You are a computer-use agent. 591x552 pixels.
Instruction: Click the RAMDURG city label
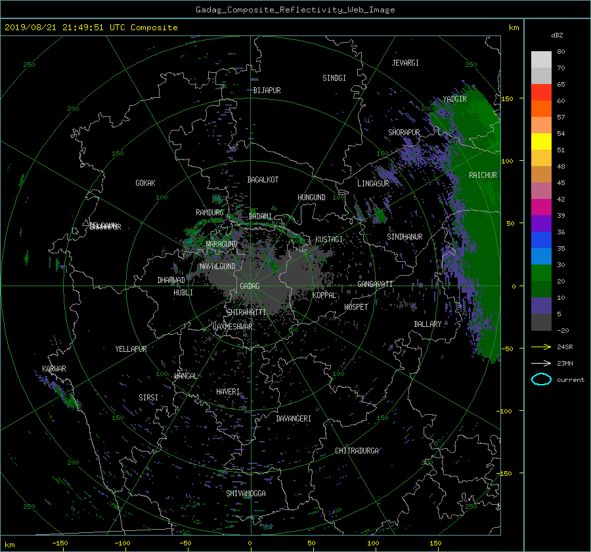(209, 213)
